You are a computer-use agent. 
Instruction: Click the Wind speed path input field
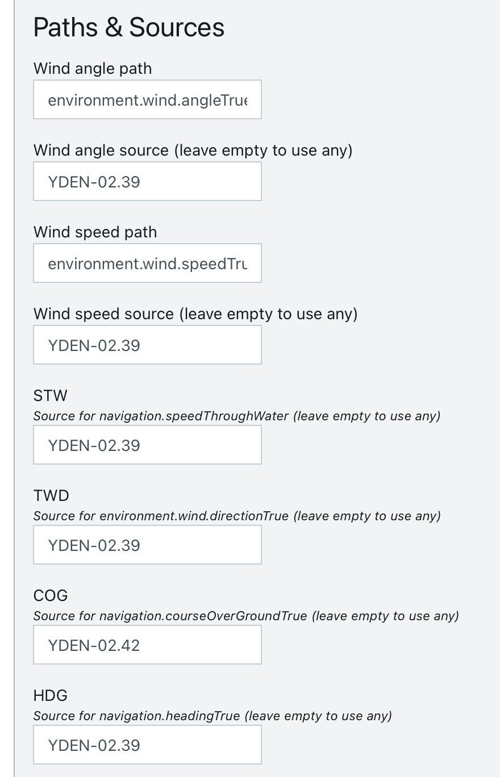coord(147,264)
